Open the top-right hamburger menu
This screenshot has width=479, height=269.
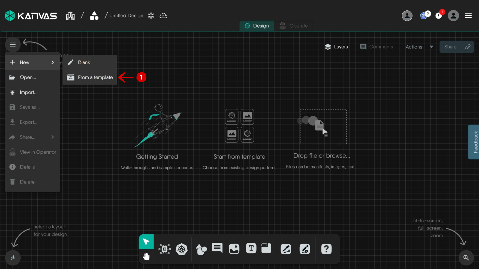(469, 16)
